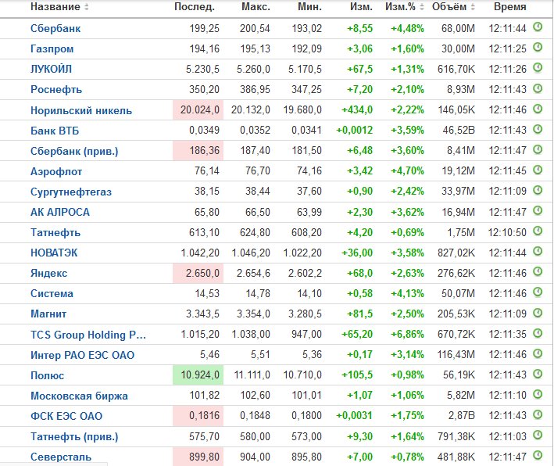Screen dimensions: 554x466
Task: Click the clock icon in Банк ВТБ row
Action: 538,129
